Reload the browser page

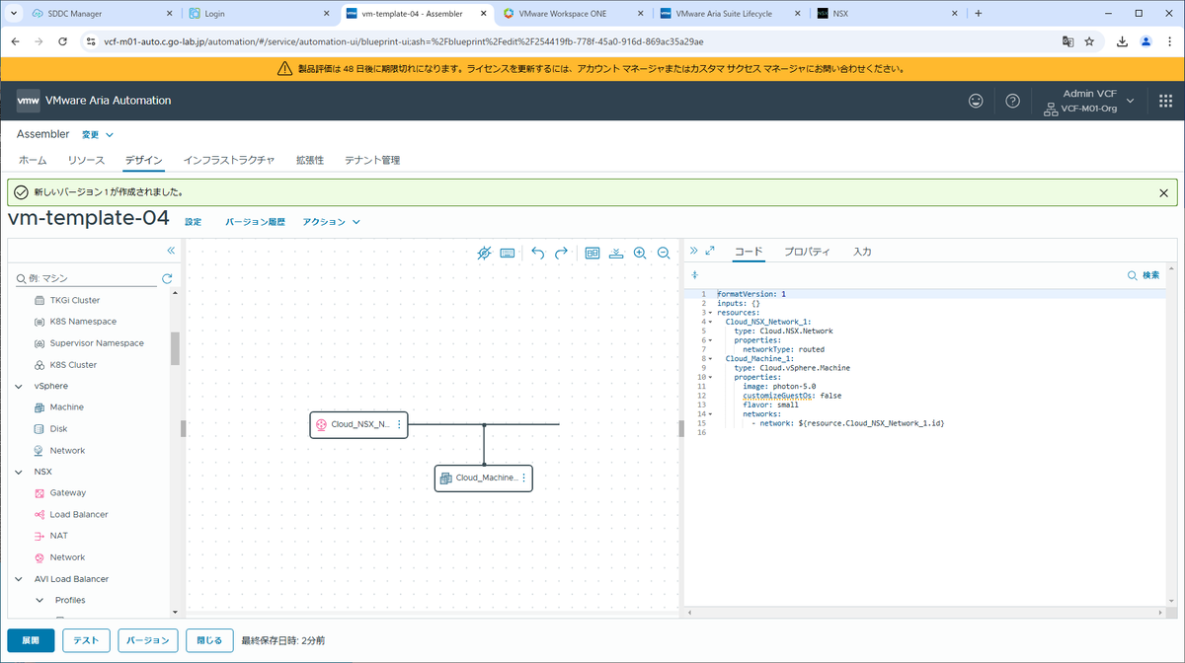63,41
